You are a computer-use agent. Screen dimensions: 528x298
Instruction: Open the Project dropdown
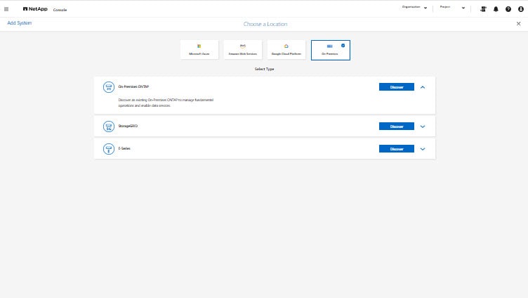click(453, 7)
